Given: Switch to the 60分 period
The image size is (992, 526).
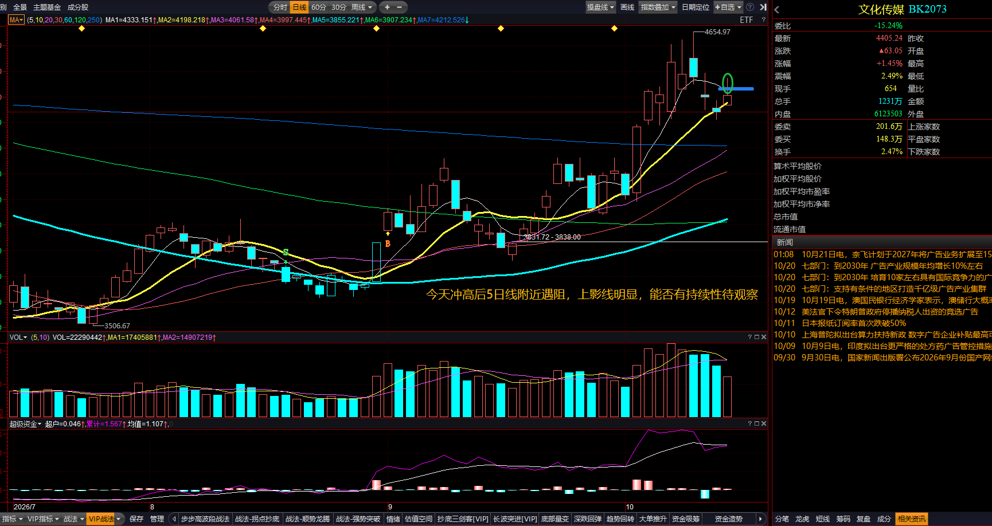Looking at the screenshot, I should (319, 7).
